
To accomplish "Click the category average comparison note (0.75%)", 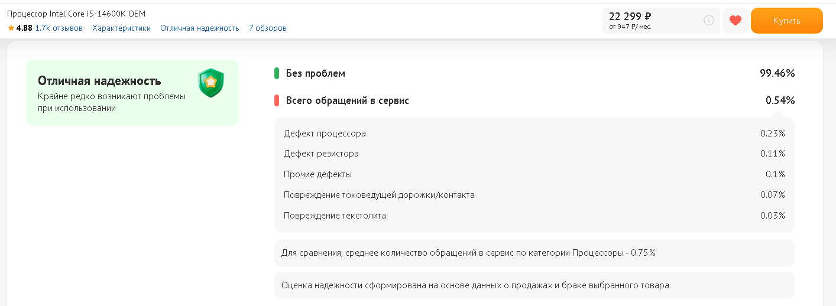I will click(534, 253).
